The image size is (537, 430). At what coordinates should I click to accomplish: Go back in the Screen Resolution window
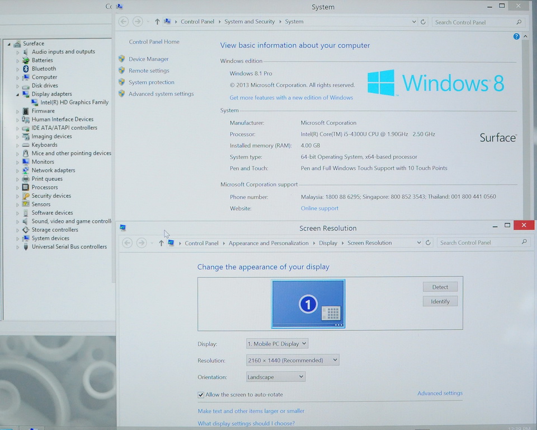tap(128, 243)
